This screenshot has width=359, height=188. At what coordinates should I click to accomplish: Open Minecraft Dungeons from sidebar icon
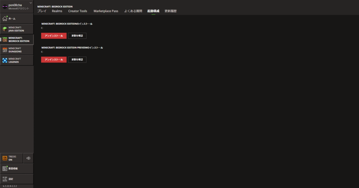pyautogui.click(x=5, y=50)
